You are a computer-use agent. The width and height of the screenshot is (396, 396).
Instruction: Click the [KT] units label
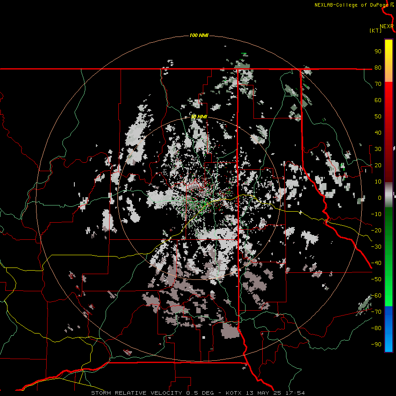[375, 30]
